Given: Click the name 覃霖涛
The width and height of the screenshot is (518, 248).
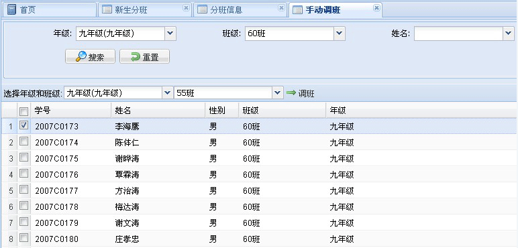Looking at the screenshot, I should pos(127,175).
